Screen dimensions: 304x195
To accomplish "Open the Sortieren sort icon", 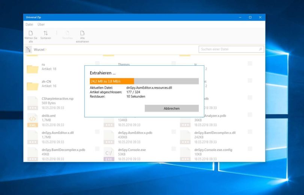I will 45,33.
